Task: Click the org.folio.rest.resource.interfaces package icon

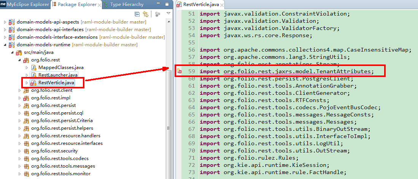Action: pos(26,144)
